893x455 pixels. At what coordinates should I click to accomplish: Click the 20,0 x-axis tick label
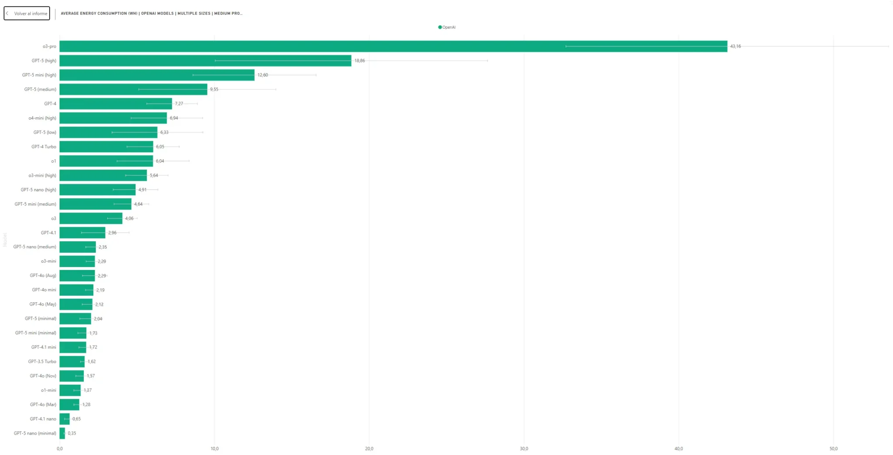click(369, 449)
